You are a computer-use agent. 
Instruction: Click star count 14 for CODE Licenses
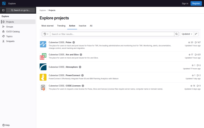(193, 86)
